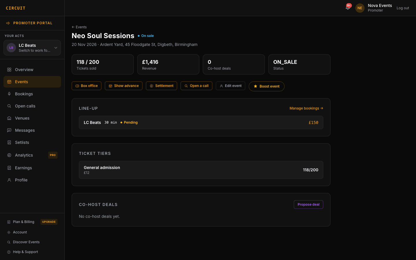Screen dimensions: 416x260
Task: Follow the Manage bookings link
Action: click(306, 108)
